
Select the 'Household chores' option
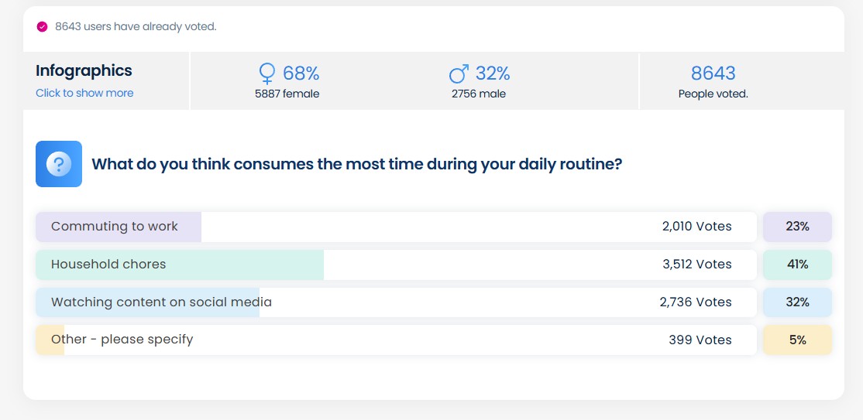[108, 265]
